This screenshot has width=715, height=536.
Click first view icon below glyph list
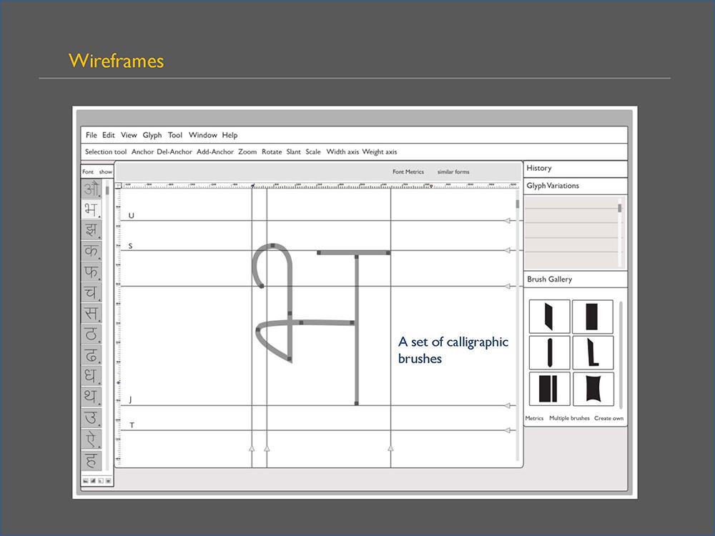pos(85,481)
